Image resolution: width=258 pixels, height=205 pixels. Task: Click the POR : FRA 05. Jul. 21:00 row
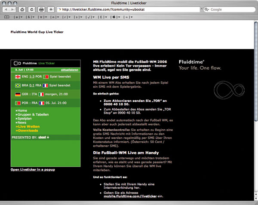point(46,103)
